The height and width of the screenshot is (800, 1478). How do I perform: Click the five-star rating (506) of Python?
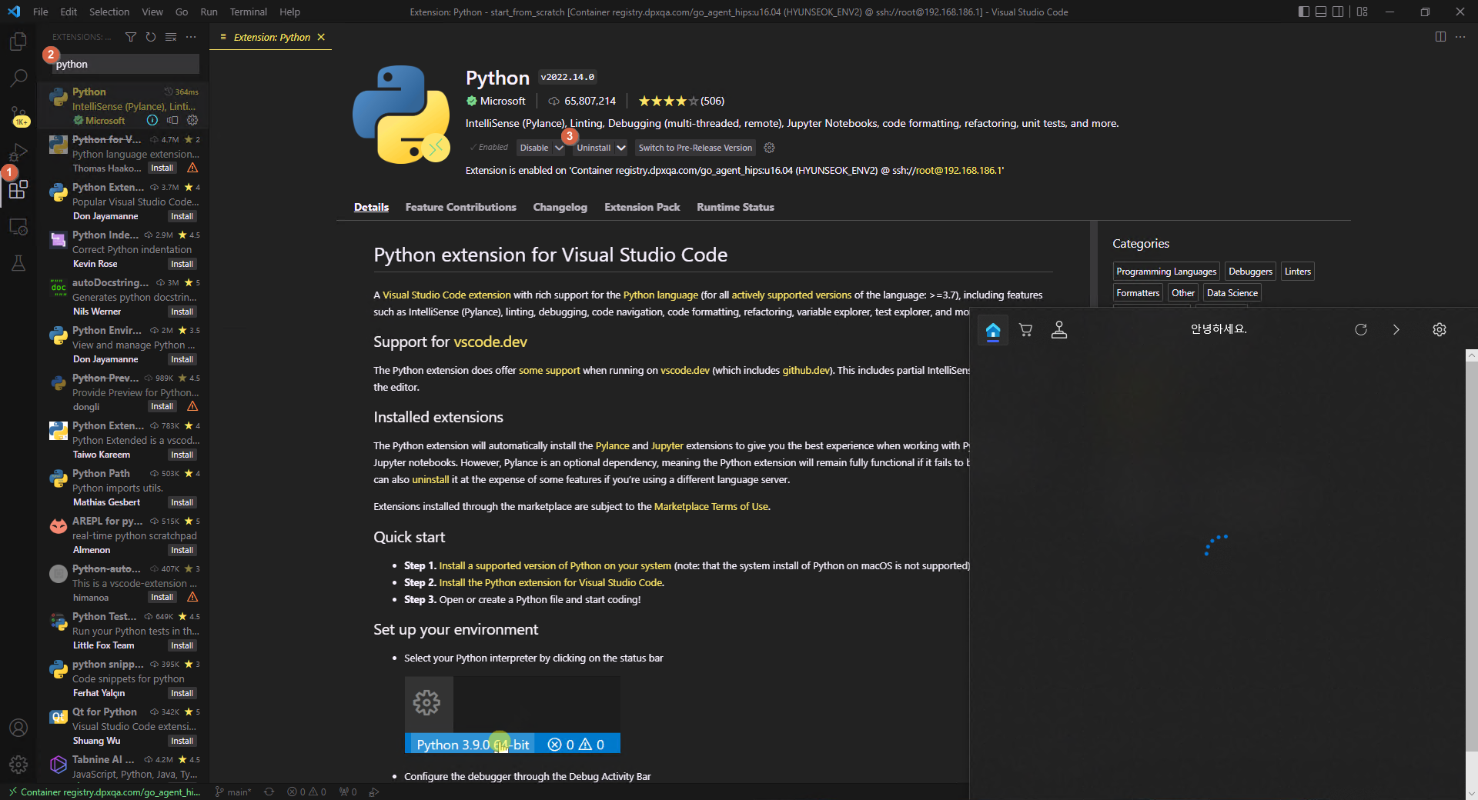click(x=681, y=101)
